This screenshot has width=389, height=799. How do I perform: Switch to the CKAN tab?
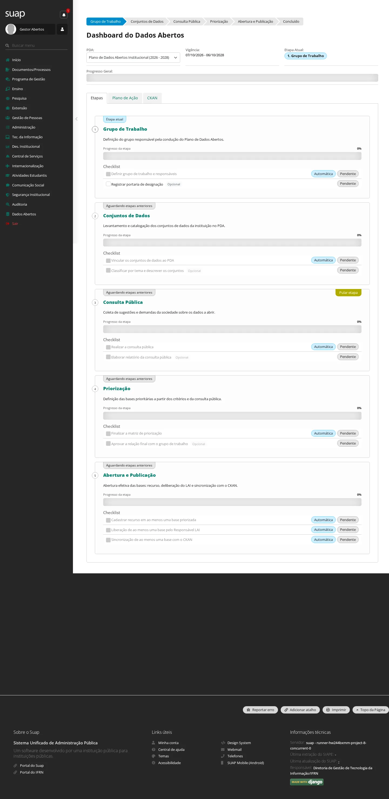pos(152,98)
